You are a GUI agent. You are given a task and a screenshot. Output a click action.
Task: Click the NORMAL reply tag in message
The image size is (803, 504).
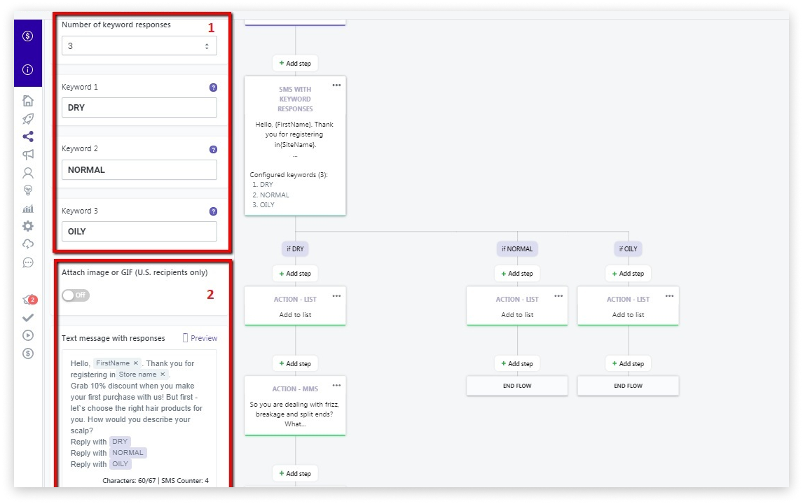click(128, 453)
